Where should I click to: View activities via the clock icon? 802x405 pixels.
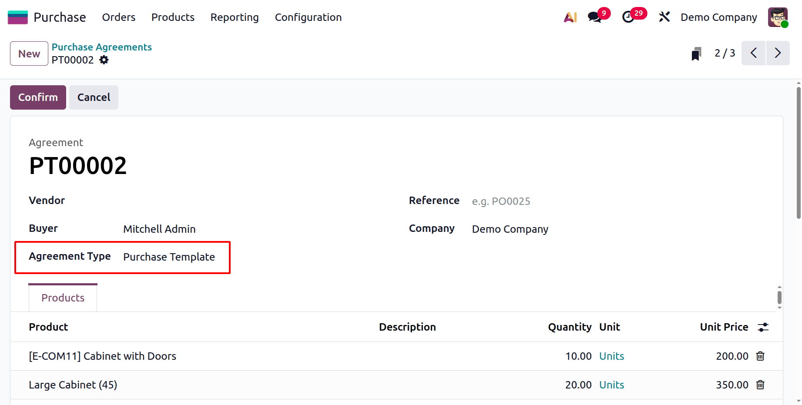pyautogui.click(x=628, y=17)
